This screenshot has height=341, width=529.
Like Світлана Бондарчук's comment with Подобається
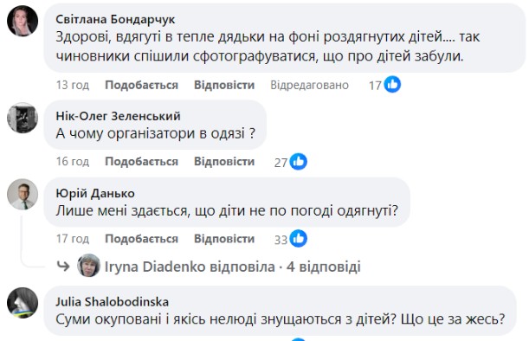[141, 85]
